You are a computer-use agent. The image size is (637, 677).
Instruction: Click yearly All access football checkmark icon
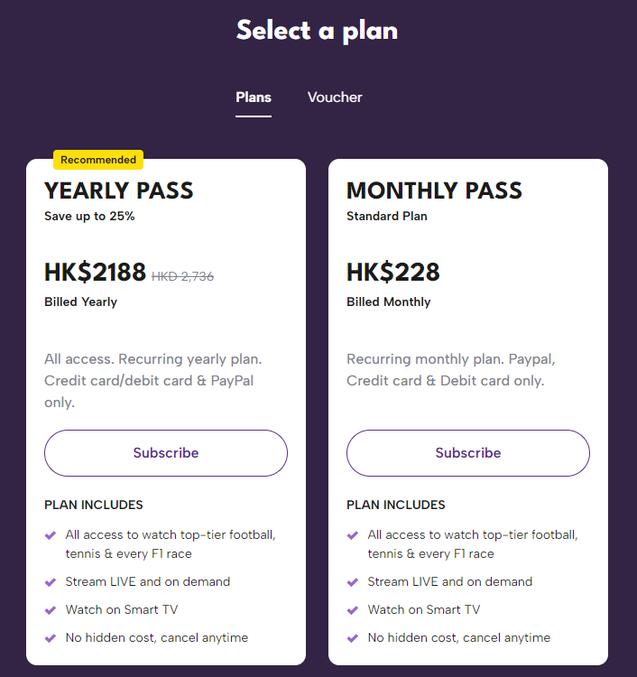51,535
